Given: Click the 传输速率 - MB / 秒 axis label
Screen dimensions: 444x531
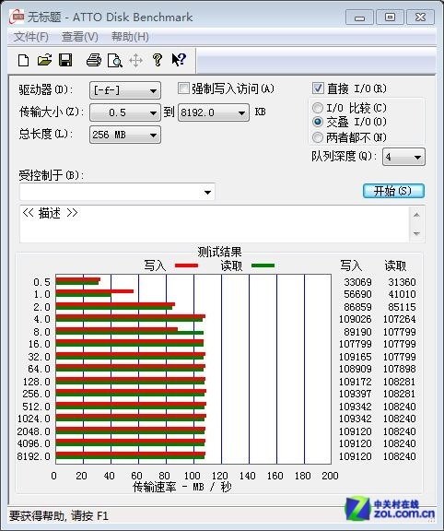Looking at the screenshot, I should click(x=182, y=487).
